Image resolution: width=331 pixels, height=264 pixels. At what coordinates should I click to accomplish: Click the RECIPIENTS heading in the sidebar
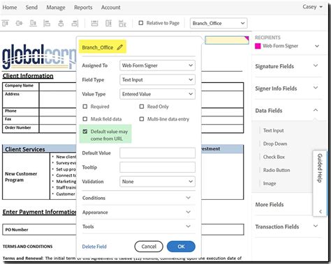(x=267, y=38)
